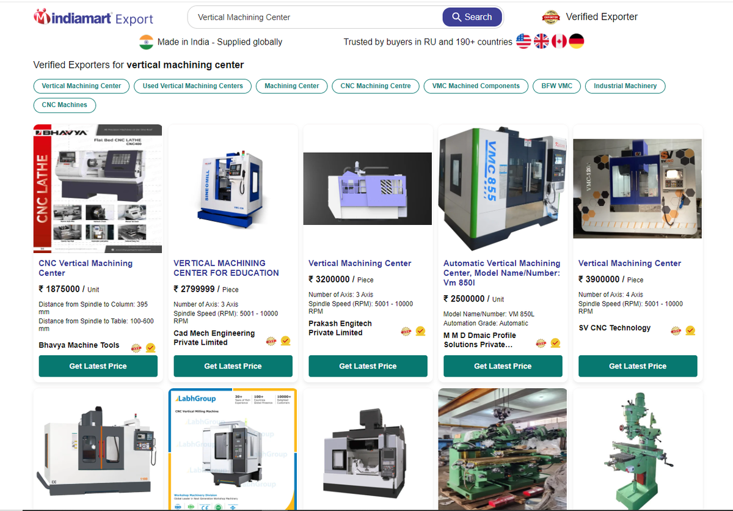Open SV CNC Technology's Vertical Machining Center title
The image size is (733, 511).
tap(630, 263)
